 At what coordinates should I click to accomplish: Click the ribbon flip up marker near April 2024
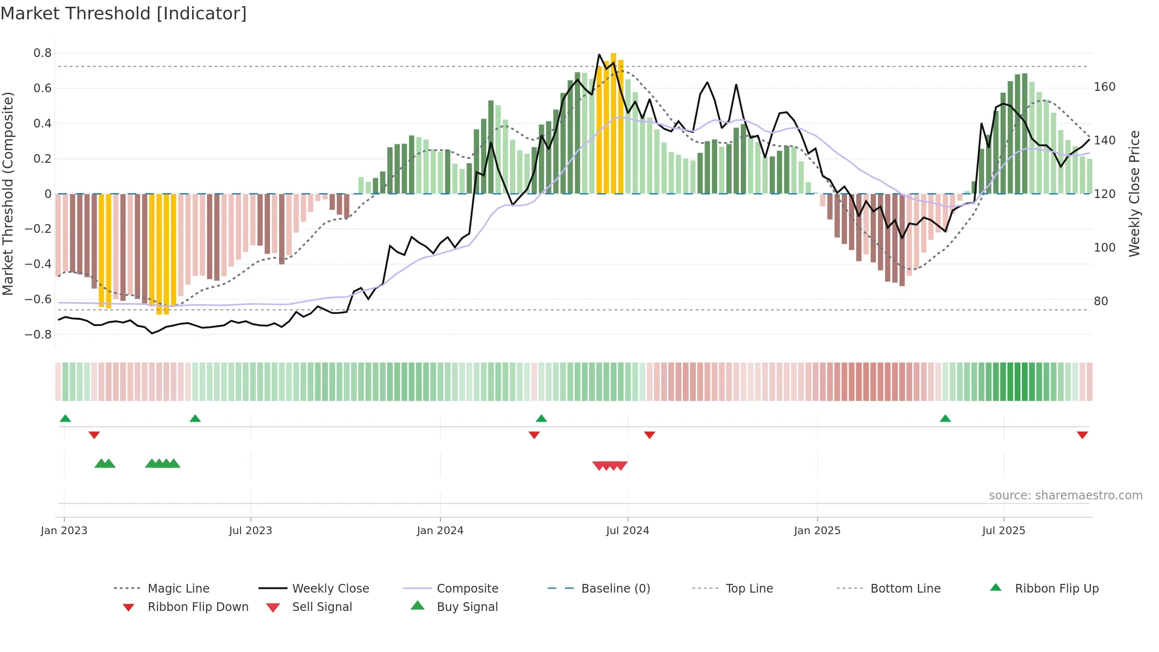point(541,418)
